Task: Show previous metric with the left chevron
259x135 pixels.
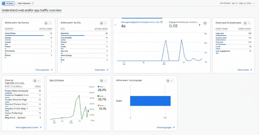Action: [116, 25]
